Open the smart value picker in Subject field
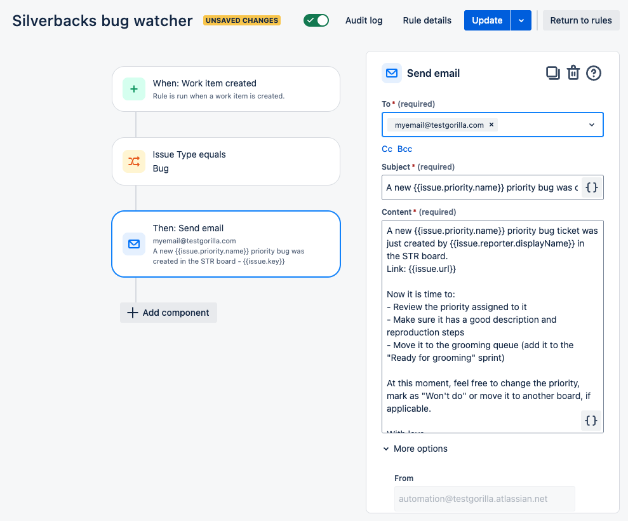This screenshot has height=521, width=628. [591, 187]
